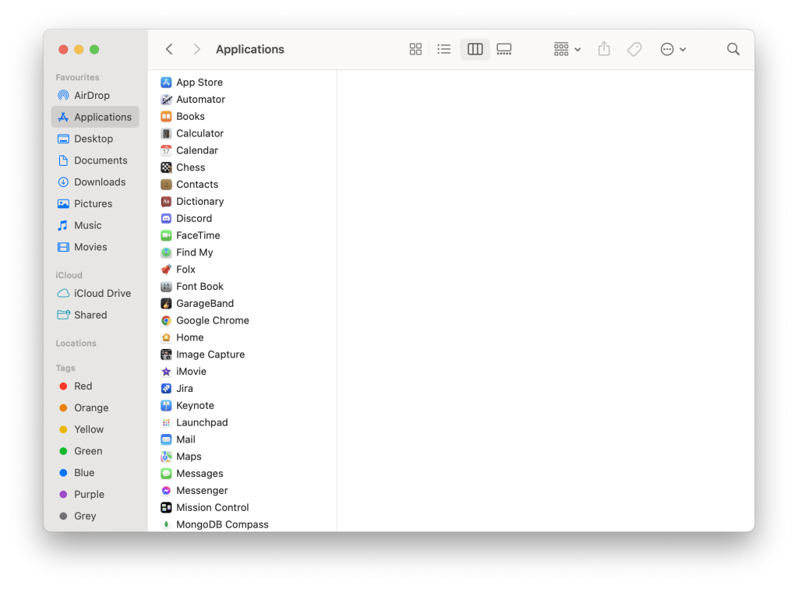Viewport: 798px width, 589px height.
Task: Select the Calendar app icon
Action: coord(166,150)
